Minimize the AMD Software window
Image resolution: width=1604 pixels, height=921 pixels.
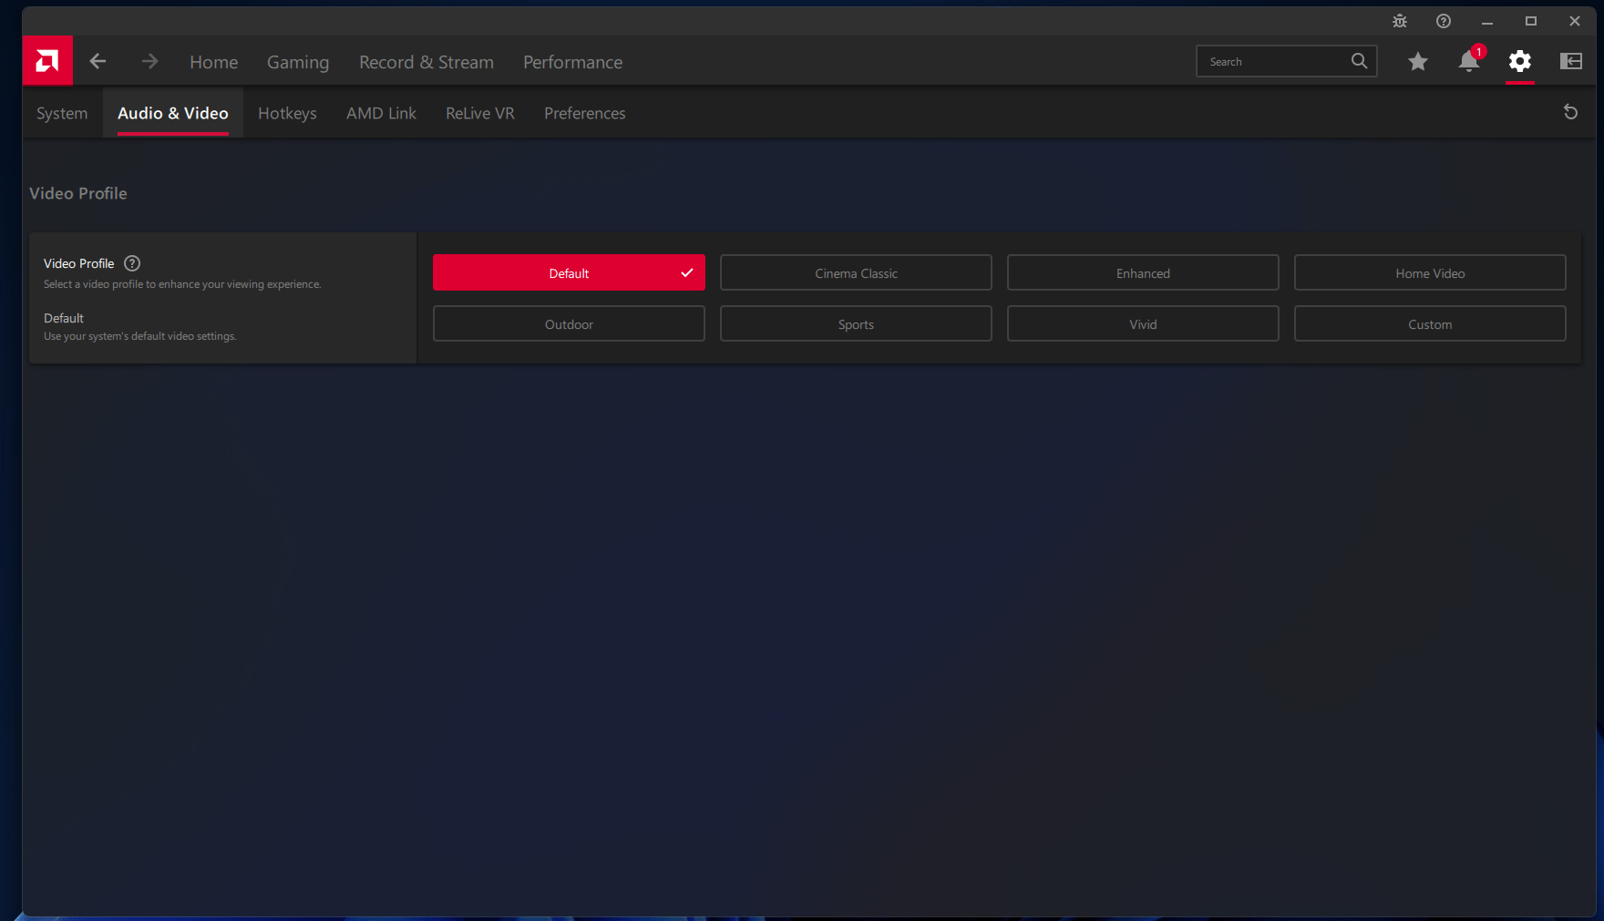coord(1487,21)
